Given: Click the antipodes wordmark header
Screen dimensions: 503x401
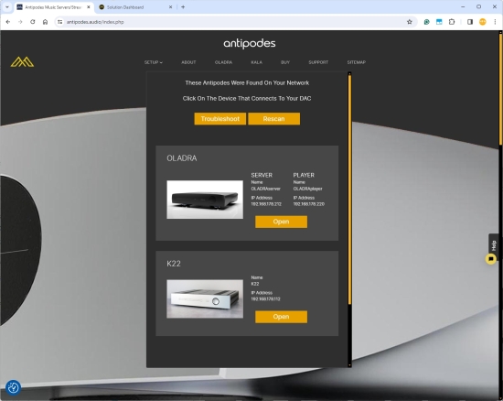Looking at the screenshot, I should [250, 43].
